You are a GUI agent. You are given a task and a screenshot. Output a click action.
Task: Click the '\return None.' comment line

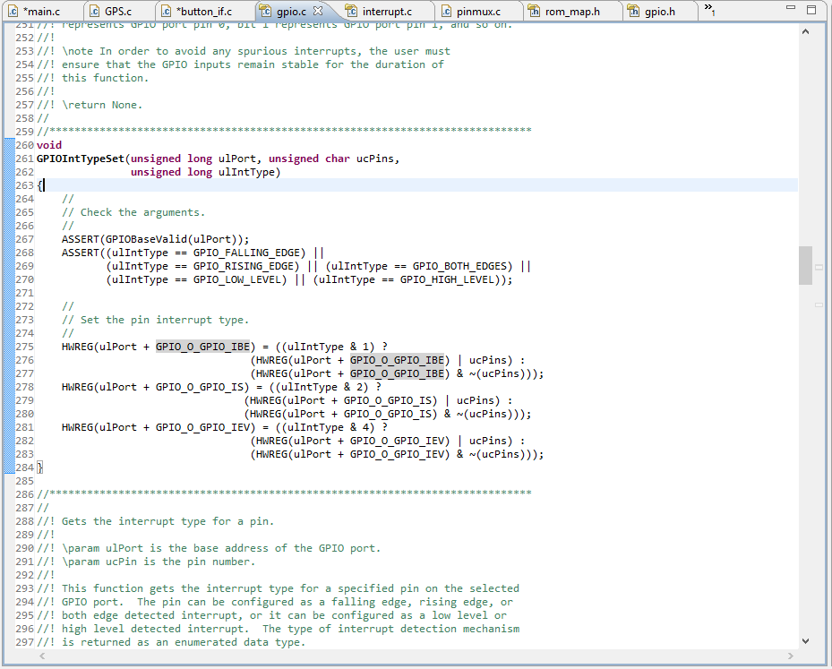pyautogui.click(x=90, y=105)
